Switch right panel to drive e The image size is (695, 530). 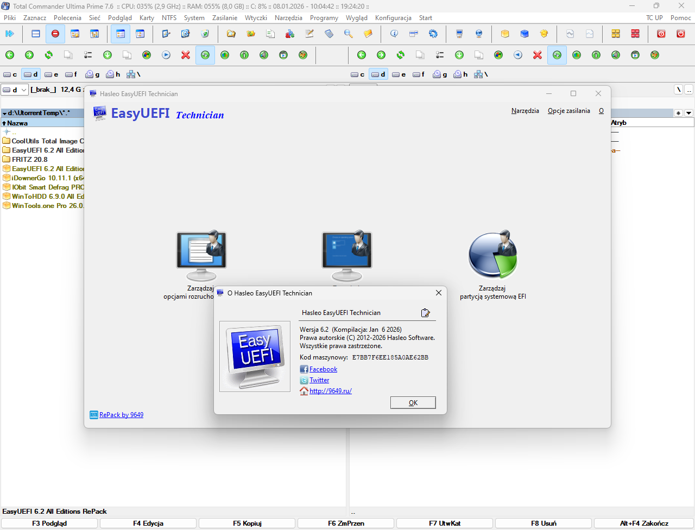(399, 74)
